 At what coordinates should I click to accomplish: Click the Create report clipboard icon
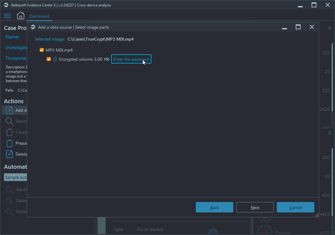9,132
